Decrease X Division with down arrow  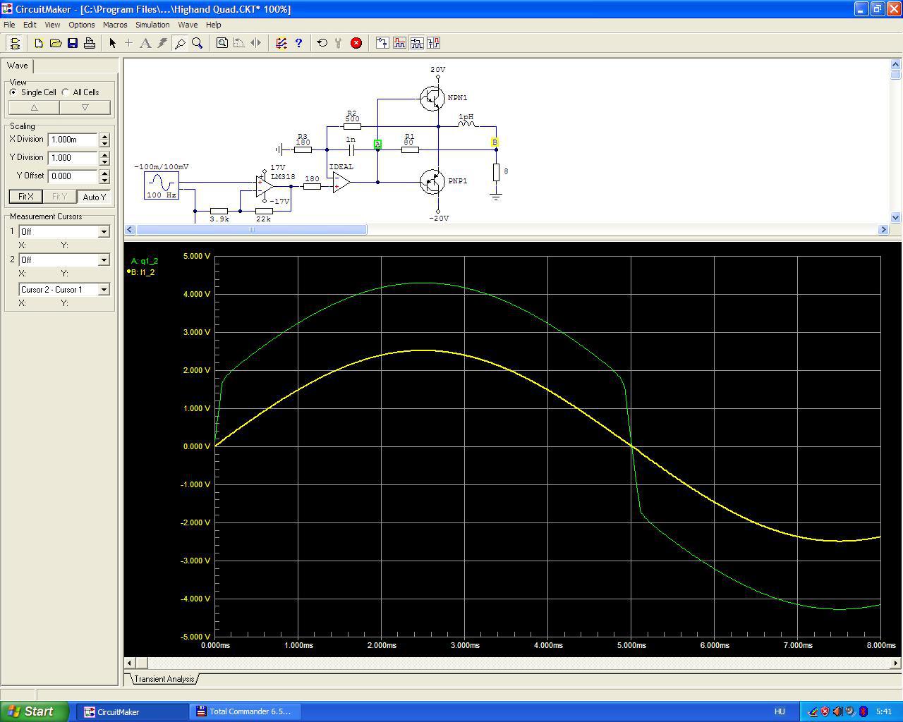point(104,143)
